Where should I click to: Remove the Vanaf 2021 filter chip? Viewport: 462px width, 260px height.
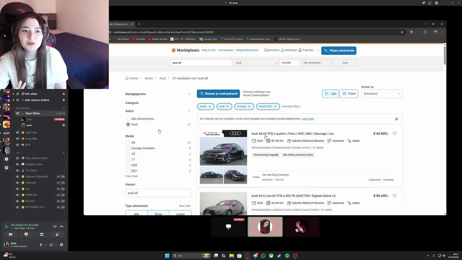275,107
